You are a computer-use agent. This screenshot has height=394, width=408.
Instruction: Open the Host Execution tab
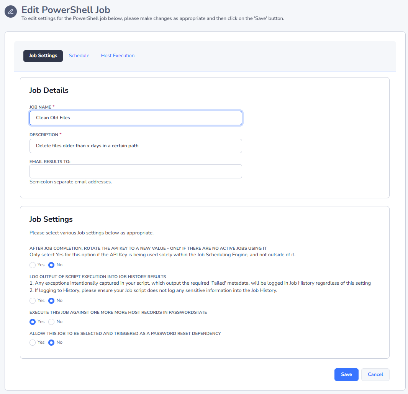[118, 56]
